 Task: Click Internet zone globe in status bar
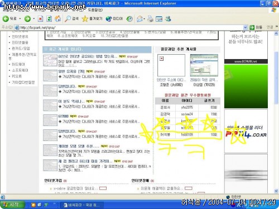228,197
